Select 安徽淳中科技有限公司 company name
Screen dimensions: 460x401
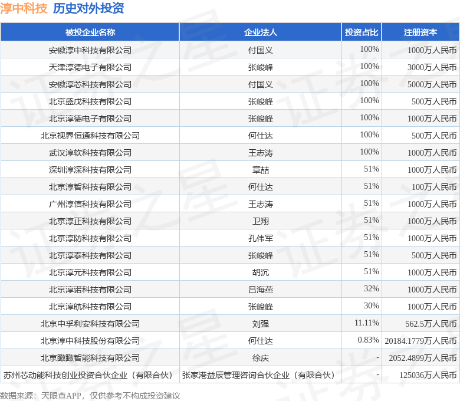(x=90, y=50)
